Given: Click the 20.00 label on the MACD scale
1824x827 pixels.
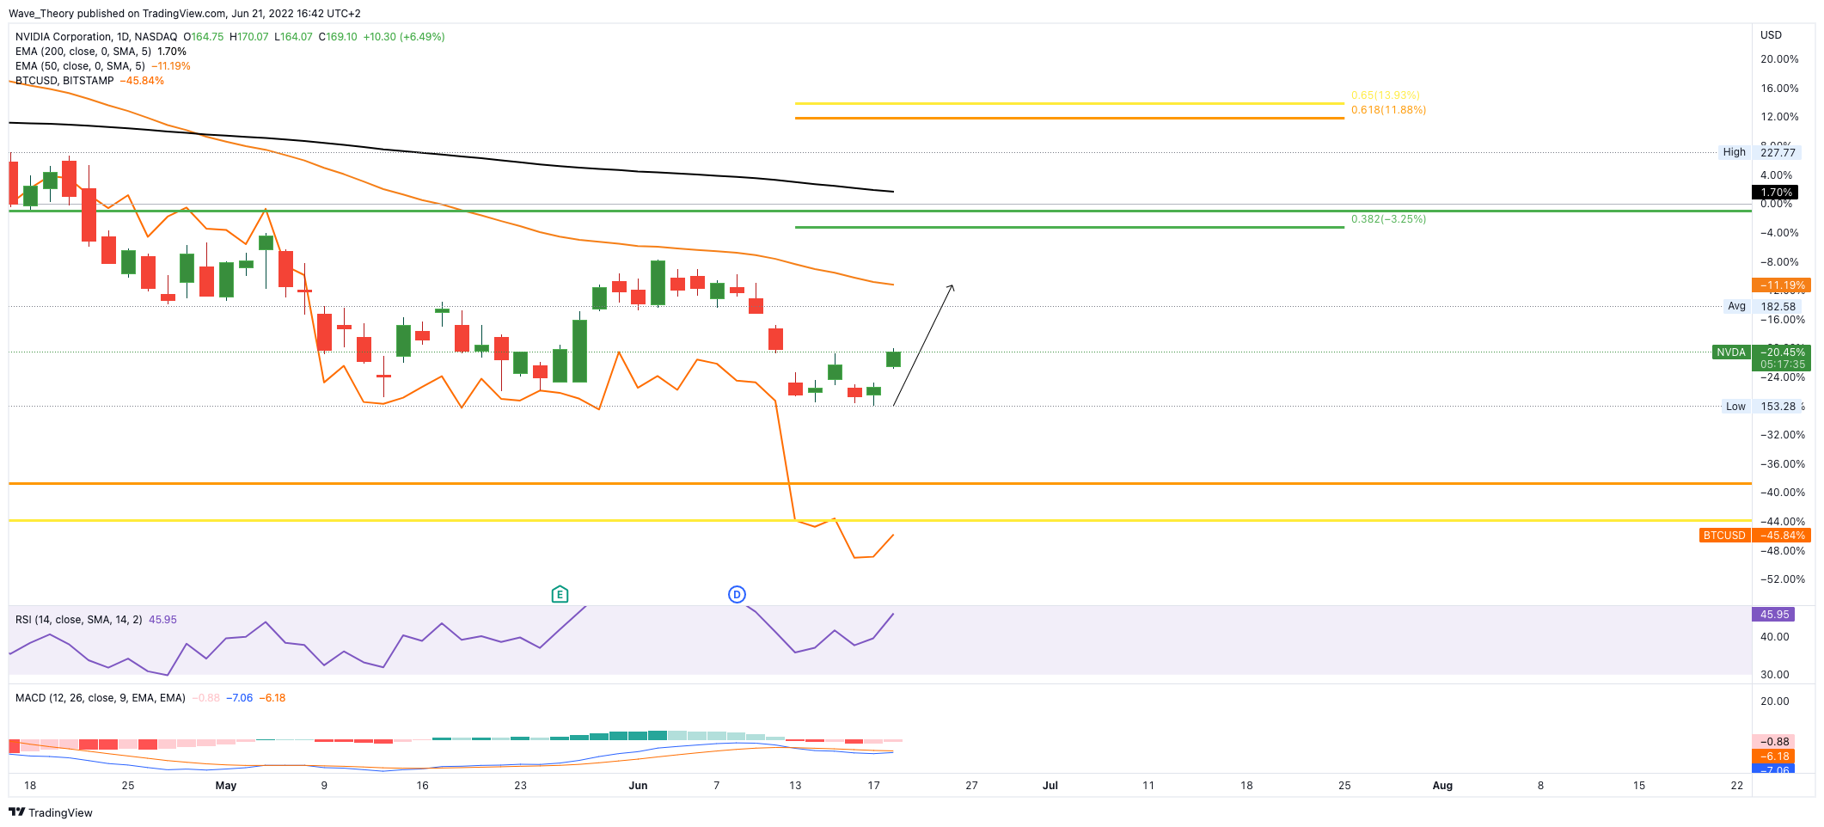Looking at the screenshot, I should coord(1775,701).
